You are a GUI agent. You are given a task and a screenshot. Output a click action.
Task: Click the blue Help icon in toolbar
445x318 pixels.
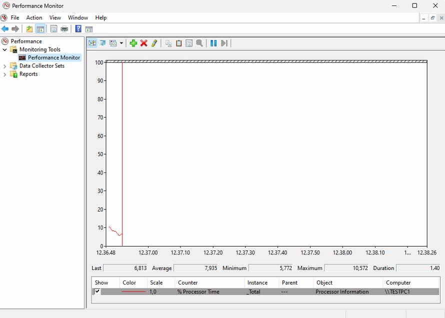pos(78,29)
